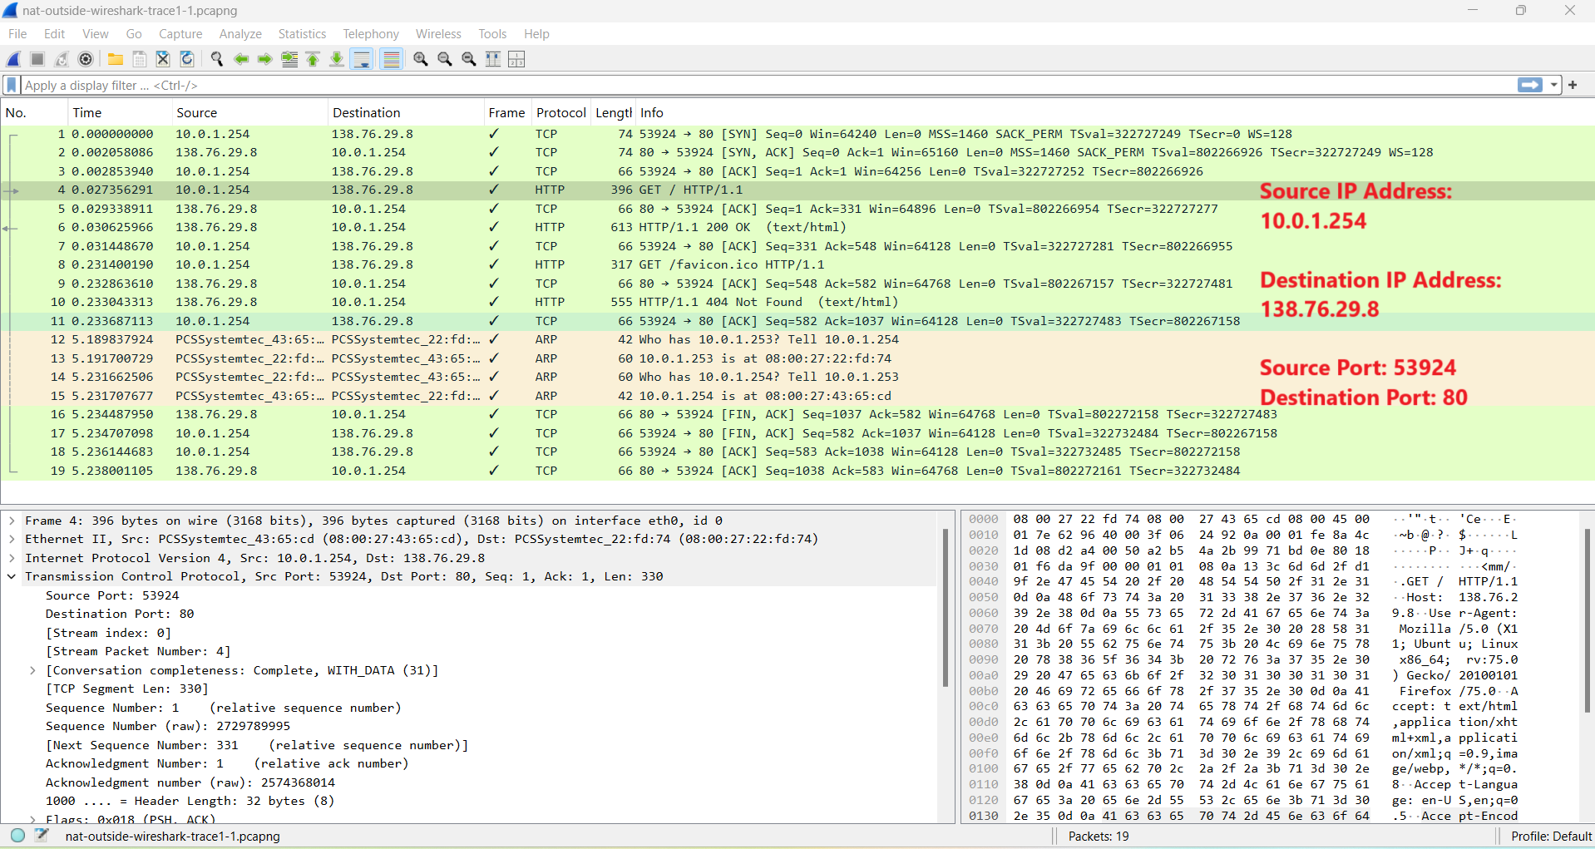Expand the Ethernet II details row
1595x849 pixels.
click(x=12, y=539)
